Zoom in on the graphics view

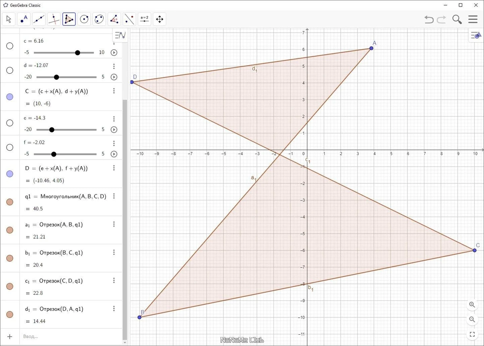click(x=472, y=304)
